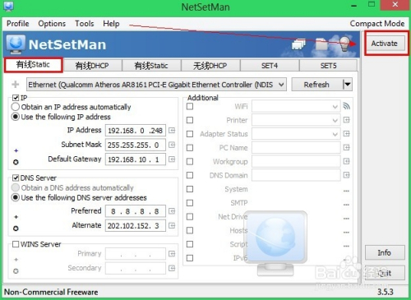Expand the Ethernet adapter dropdown
Viewport: 411px width, 300px height.
(x=281, y=85)
